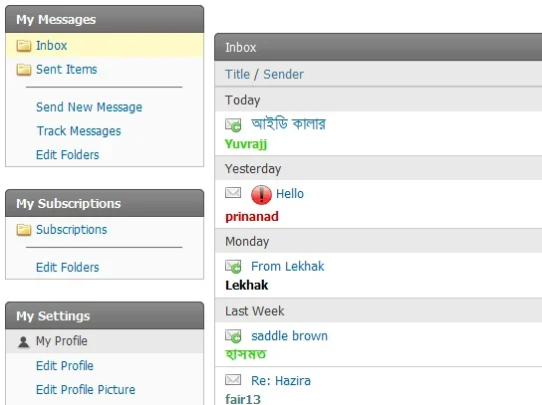Open the message titled Hello

click(290, 194)
